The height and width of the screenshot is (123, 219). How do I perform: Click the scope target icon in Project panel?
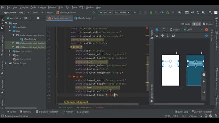[x=25, y=18]
